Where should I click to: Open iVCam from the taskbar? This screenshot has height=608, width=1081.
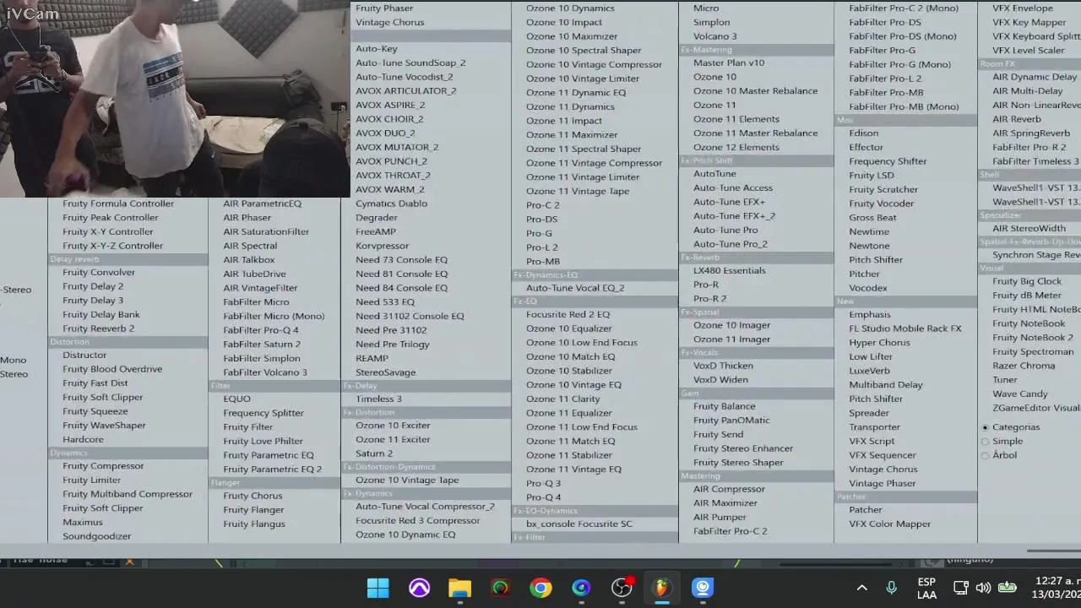pyautogui.click(x=703, y=588)
